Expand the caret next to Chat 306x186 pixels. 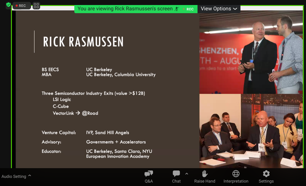(x=187, y=174)
